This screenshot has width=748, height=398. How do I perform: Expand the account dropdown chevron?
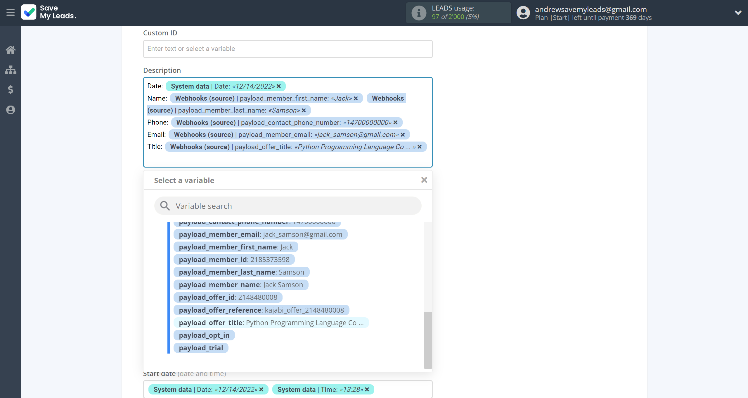(738, 13)
